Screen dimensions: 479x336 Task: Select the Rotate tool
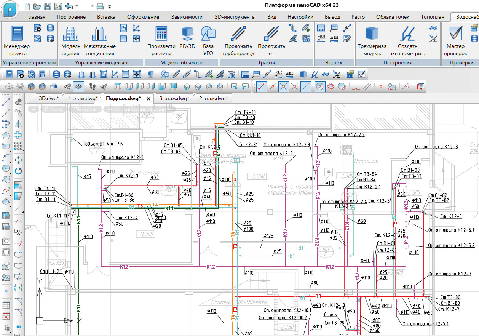(18, 171)
